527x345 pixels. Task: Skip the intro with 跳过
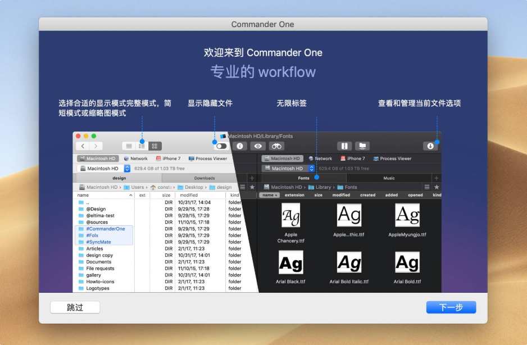point(75,307)
